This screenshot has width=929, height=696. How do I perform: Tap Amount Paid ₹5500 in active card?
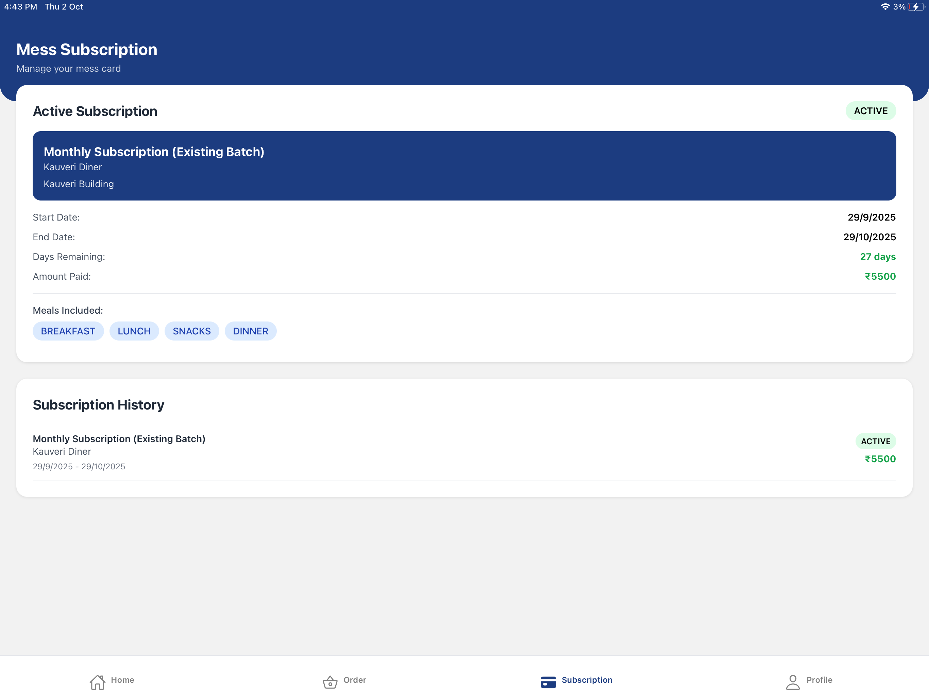pos(880,277)
